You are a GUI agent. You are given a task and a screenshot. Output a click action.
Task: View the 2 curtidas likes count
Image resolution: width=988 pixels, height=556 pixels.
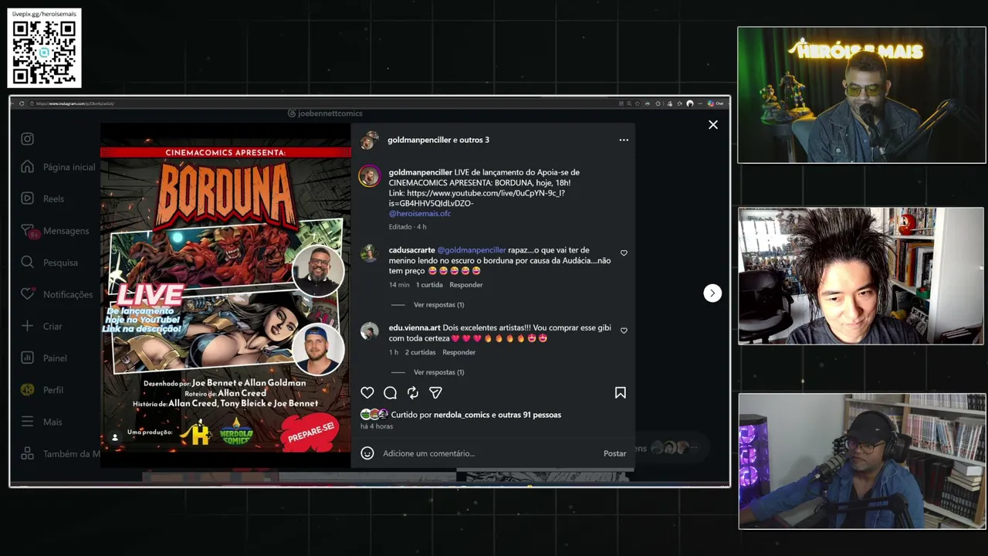tap(420, 352)
